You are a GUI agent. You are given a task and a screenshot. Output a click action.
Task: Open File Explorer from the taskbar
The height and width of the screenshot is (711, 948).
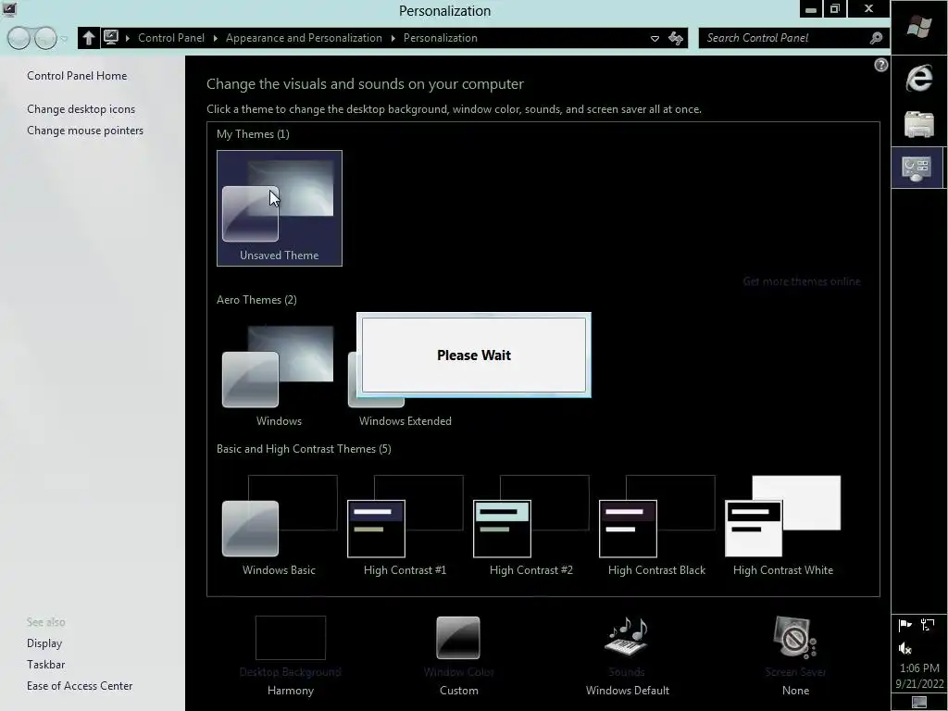tap(919, 124)
